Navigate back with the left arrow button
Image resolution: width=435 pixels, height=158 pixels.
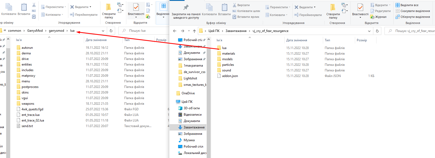(x=175, y=31)
